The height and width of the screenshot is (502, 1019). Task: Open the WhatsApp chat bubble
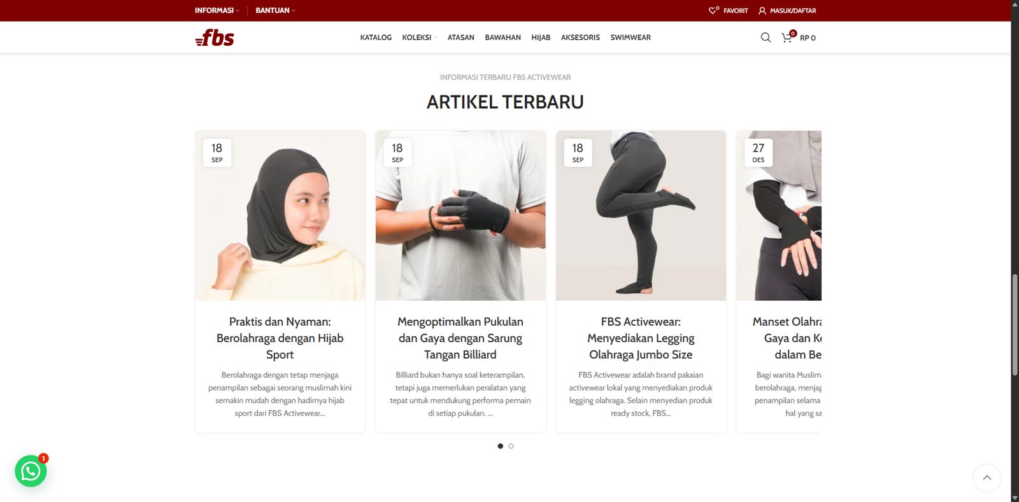[31, 471]
